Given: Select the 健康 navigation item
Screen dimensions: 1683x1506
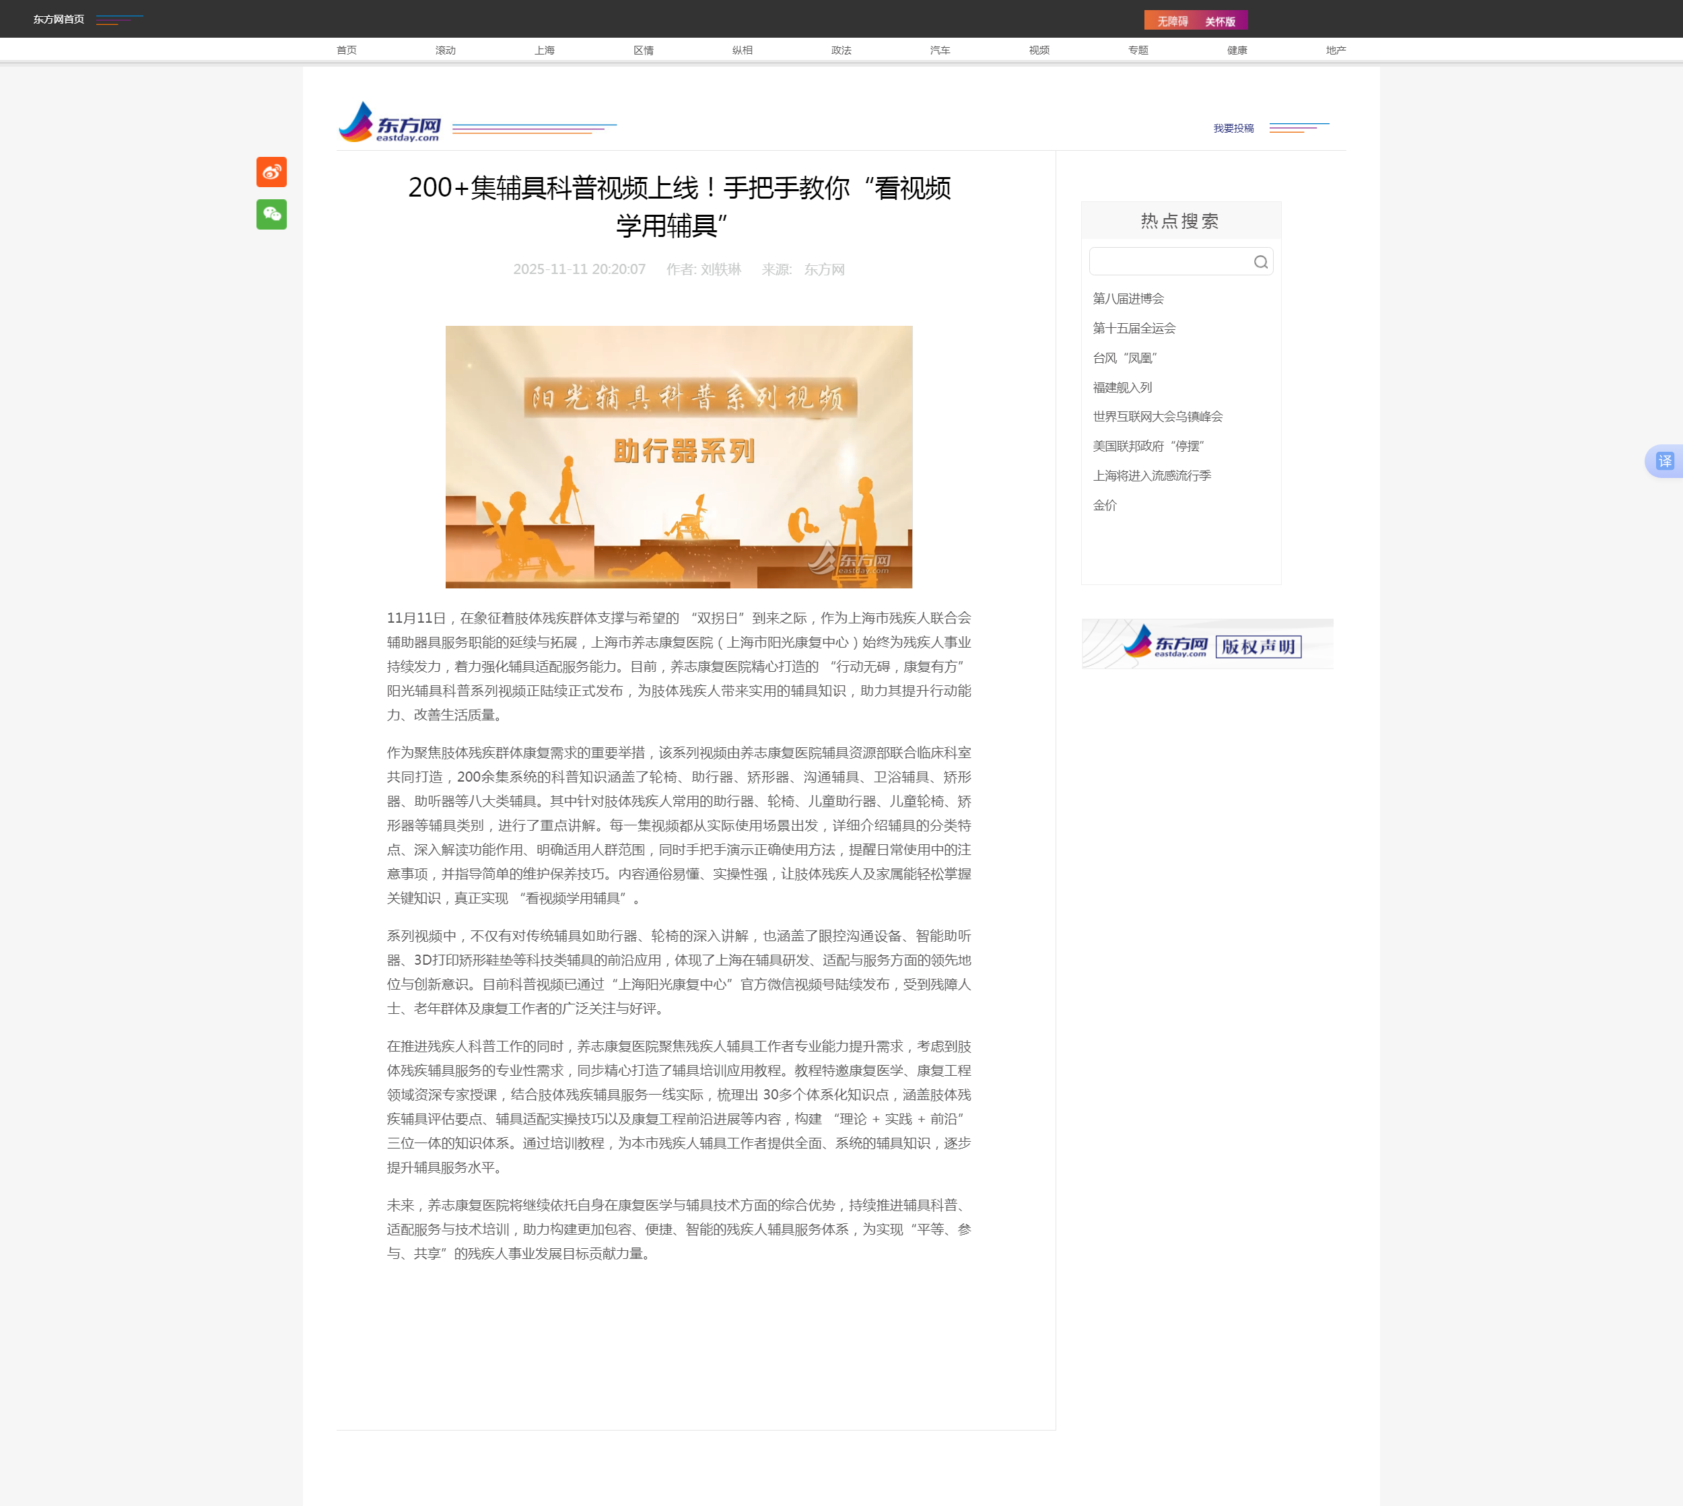Looking at the screenshot, I should click(1236, 50).
